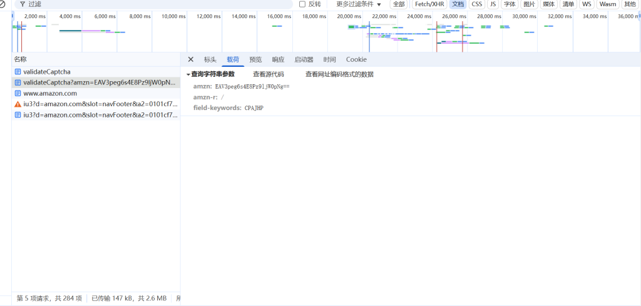Open the 启动器 tab
This screenshot has width=641, height=306.
pos(304,59)
